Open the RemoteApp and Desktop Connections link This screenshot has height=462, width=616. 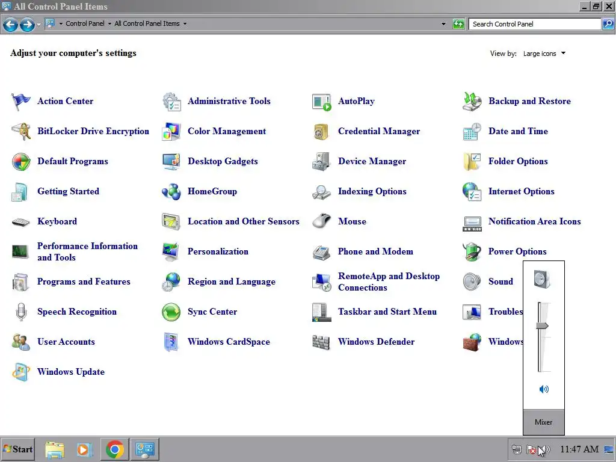pyautogui.click(x=389, y=282)
